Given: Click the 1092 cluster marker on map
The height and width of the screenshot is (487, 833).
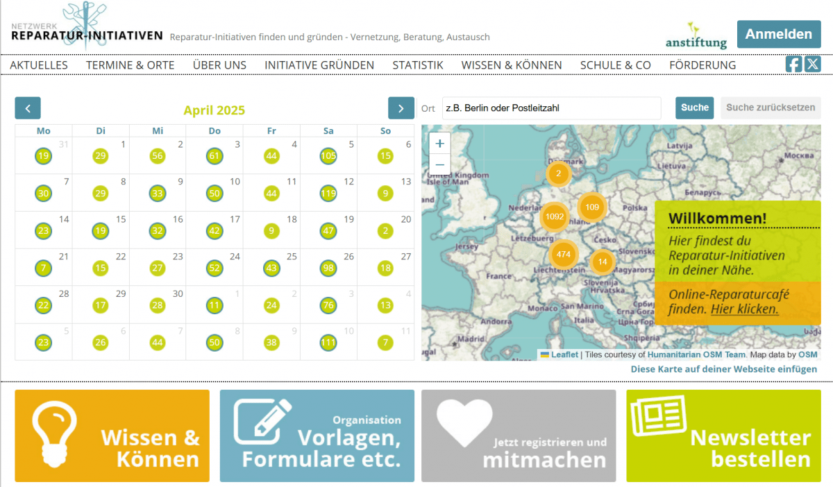Looking at the screenshot, I should tap(555, 216).
